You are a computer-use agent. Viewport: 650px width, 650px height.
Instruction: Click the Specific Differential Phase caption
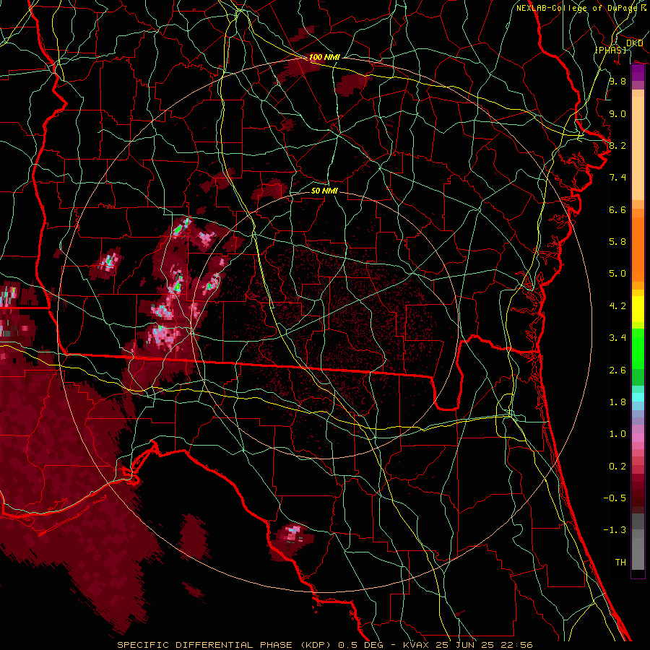click(325, 645)
